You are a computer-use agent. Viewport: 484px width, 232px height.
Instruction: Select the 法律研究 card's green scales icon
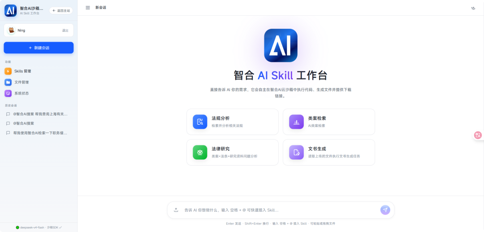(x=200, y=152)
